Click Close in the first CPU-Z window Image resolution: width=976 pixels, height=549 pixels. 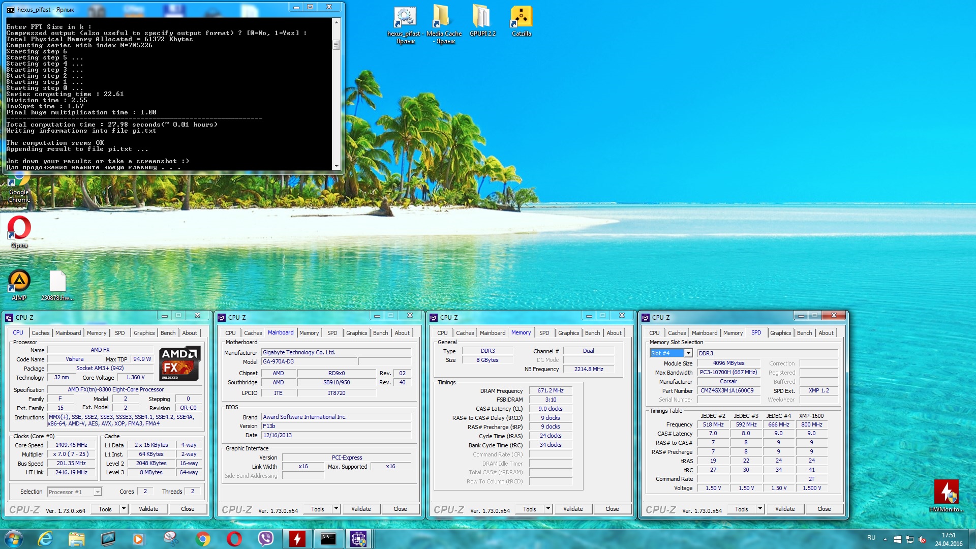188,509
